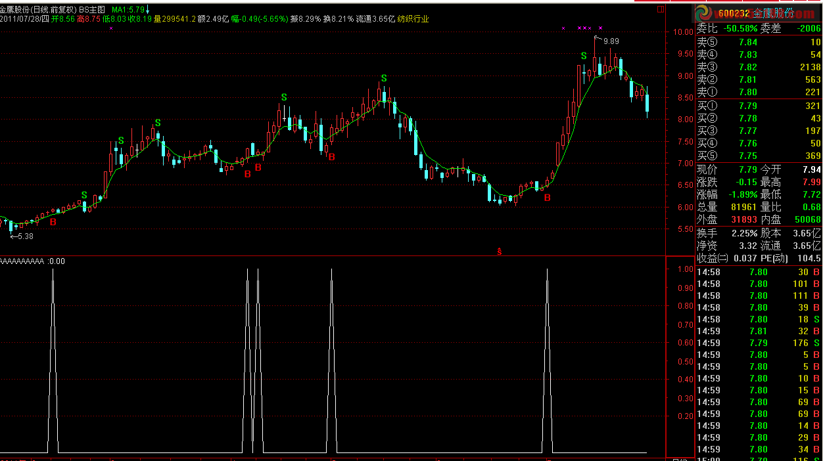This screenshot has width=823, height=461.
Task: Select the 14:59 tick at 7.81 volume 32
Action: click(x=759, y=331)
